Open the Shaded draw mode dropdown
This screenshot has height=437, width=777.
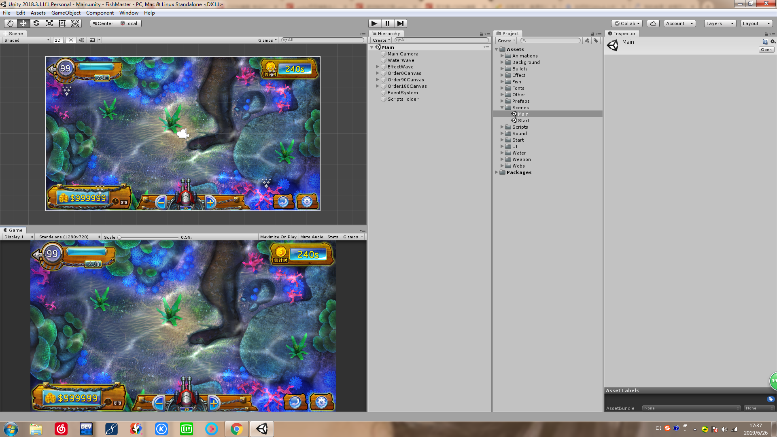(x=25, y=40)
